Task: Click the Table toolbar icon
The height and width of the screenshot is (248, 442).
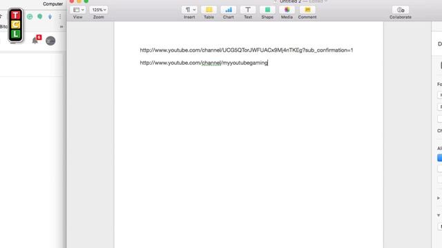Action: point(209,10)
